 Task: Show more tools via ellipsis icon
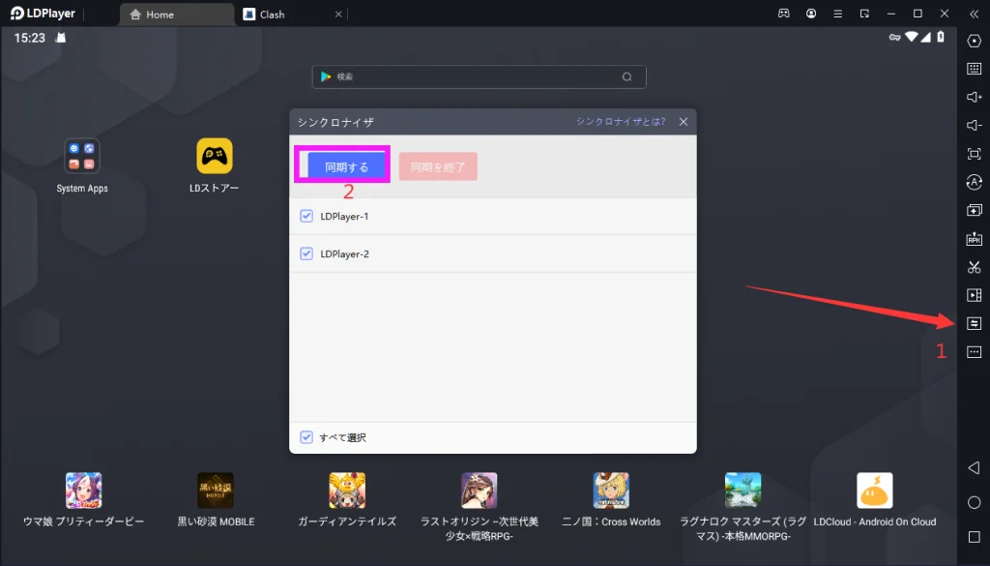point(975,352)
